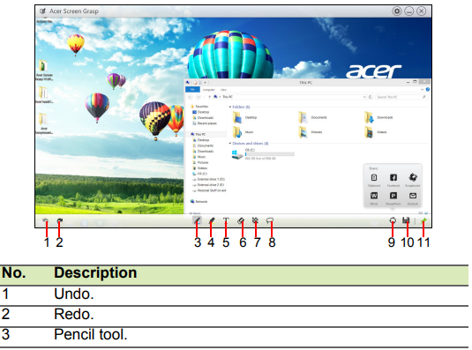The width and height of the screenshot is (472, 350).
Task: Open the File tab in explorer
Action: click(192, 89)
